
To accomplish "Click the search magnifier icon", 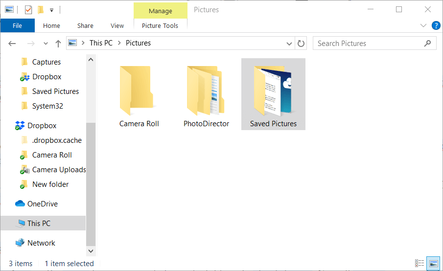I will 428,43.
